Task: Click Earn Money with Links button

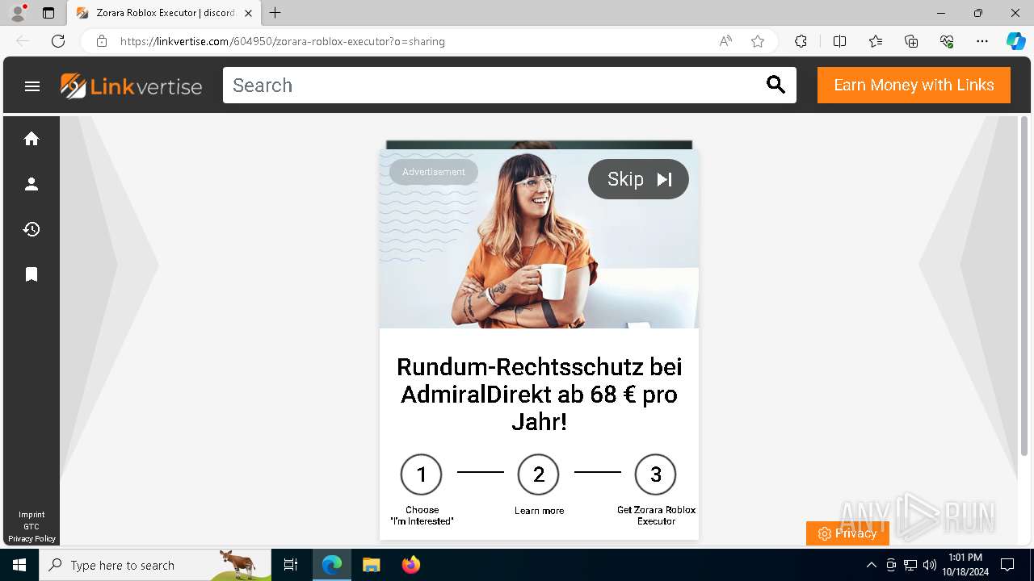Action: (x=914, y=85)
